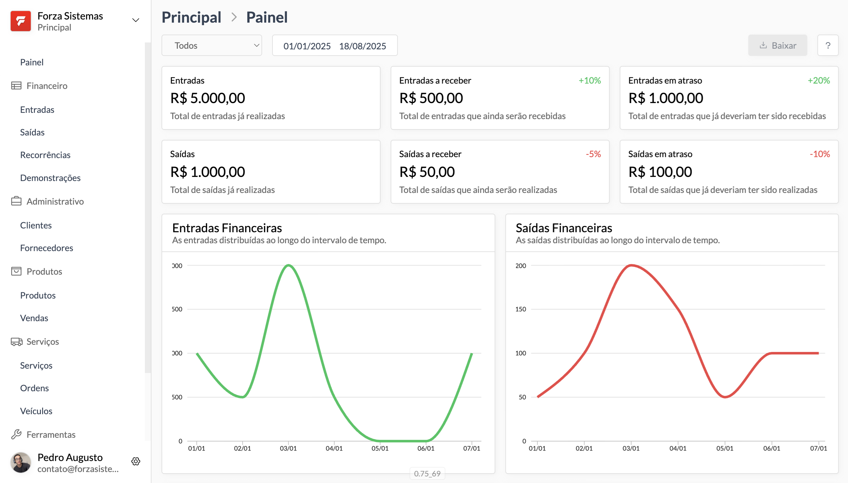848x483 pixels.
Task: Expand the workspace switcher chevron beside Forza Sistemas
Action: 135,20
